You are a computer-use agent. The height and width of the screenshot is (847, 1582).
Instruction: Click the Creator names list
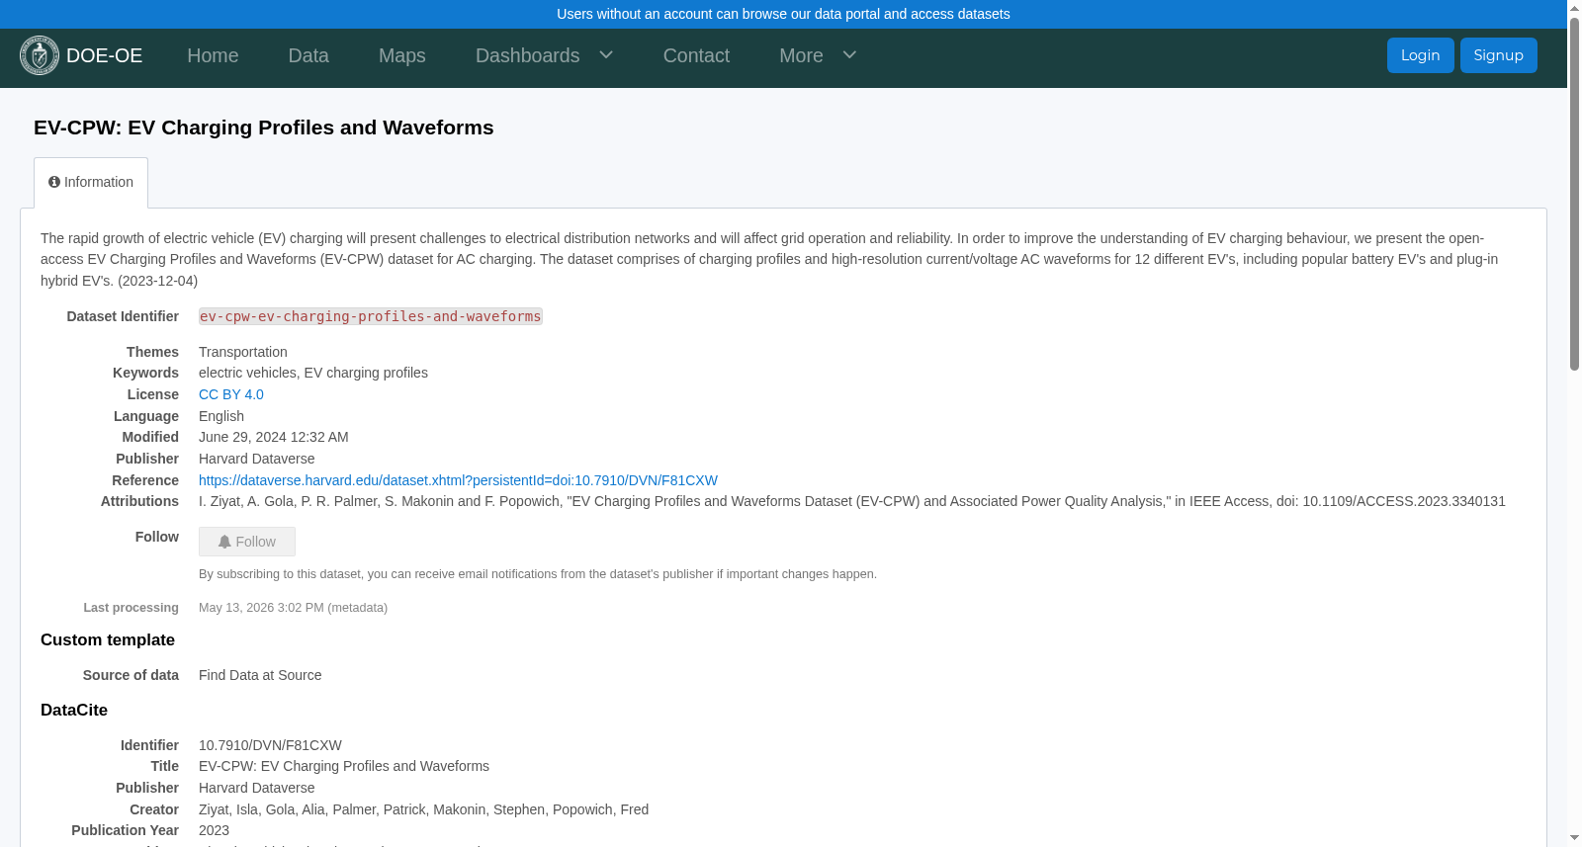click(424, 809)
